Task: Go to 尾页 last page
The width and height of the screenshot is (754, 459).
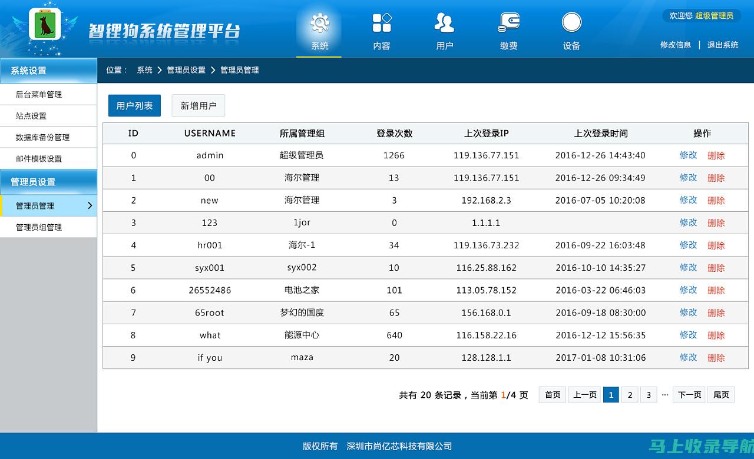Action: pyautogui.click(x=722, y=395)
